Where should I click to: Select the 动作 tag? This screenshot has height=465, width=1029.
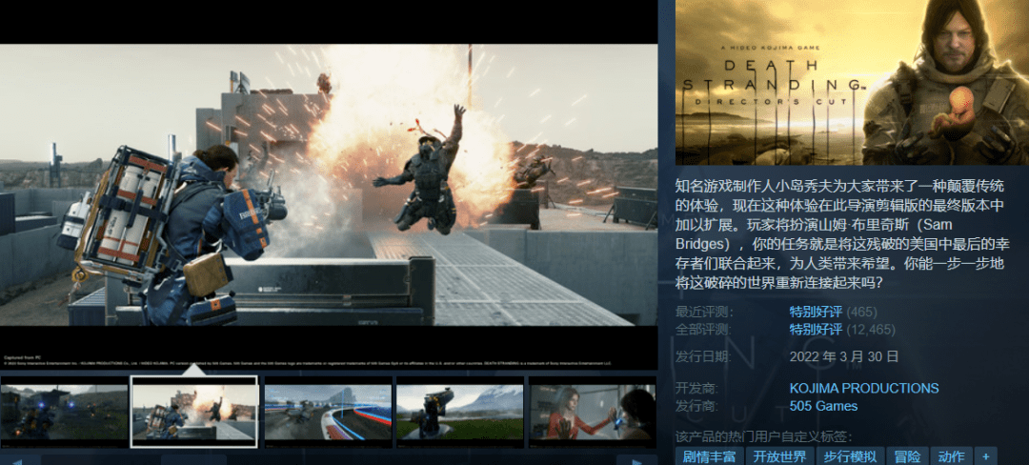click(951, 456)
